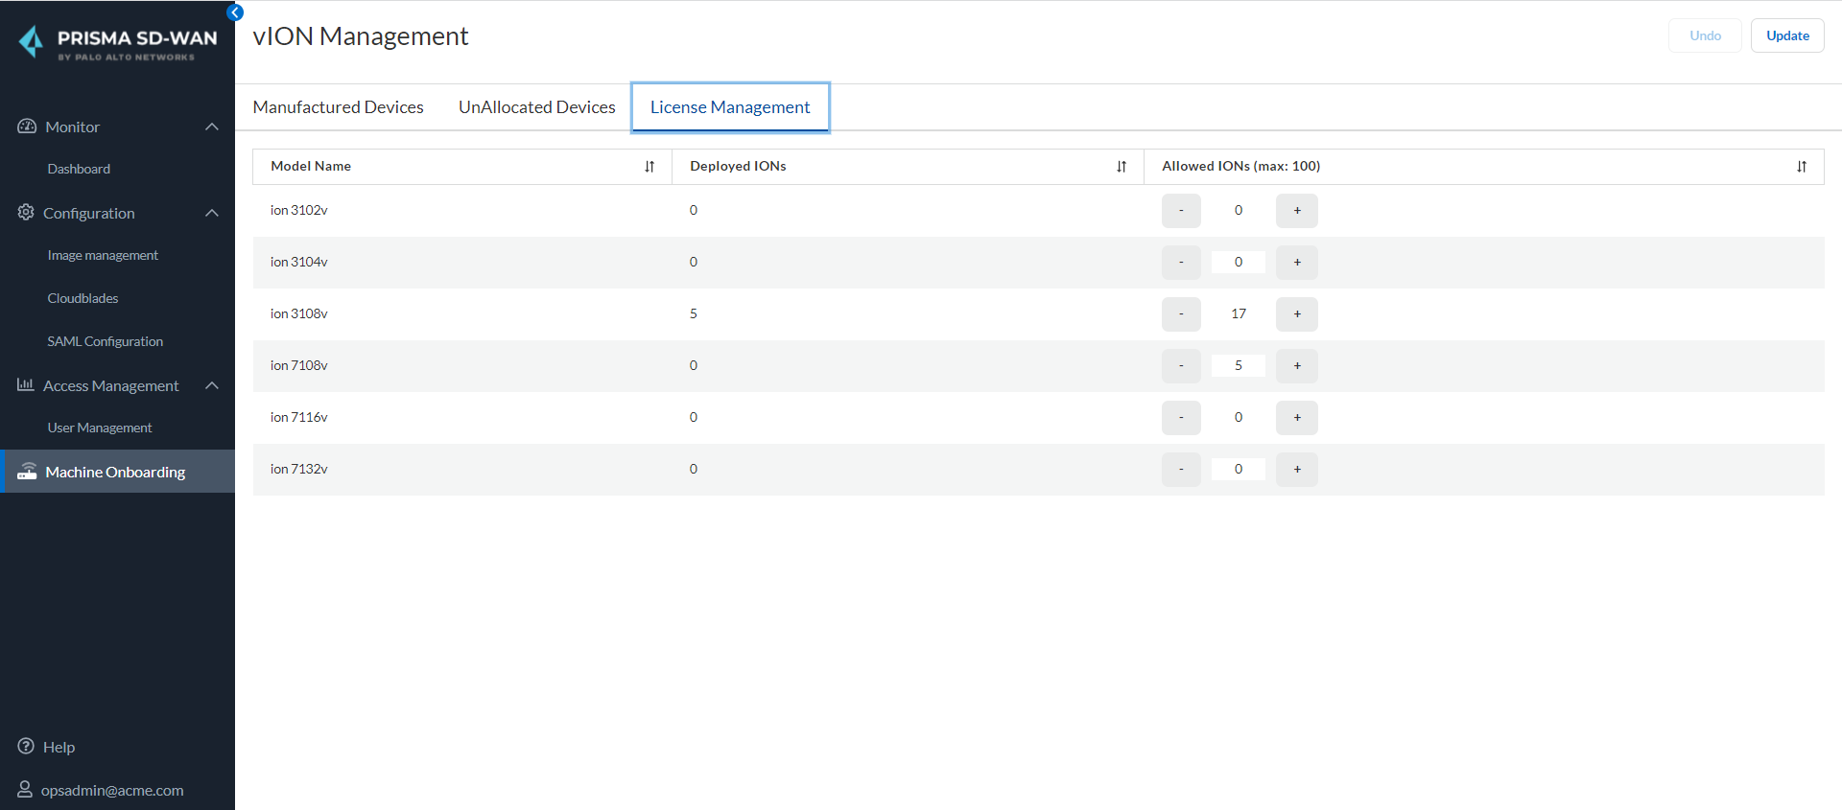Open the UnAllocated Devices tab
1842x810 pixels.
click(536, 107)
